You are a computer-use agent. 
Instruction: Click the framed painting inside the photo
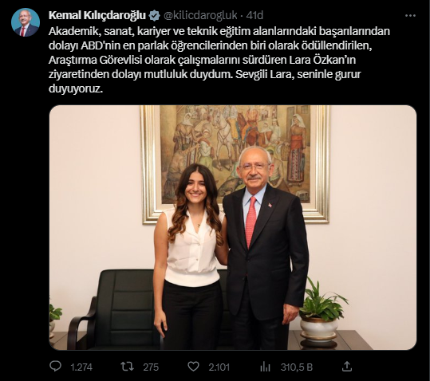pyautogui.click(x=235, y=164)
